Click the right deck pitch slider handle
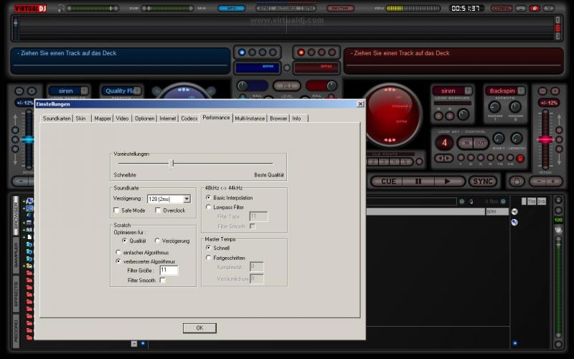Screen dimensions: 574x359 pos(545,139)
